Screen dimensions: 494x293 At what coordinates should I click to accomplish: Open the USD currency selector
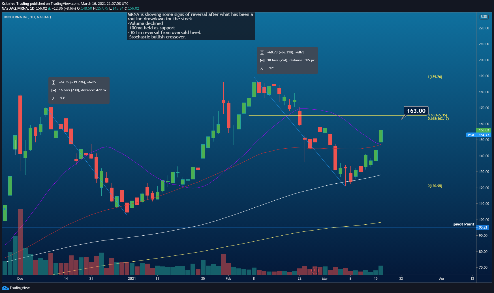[484, 17]
